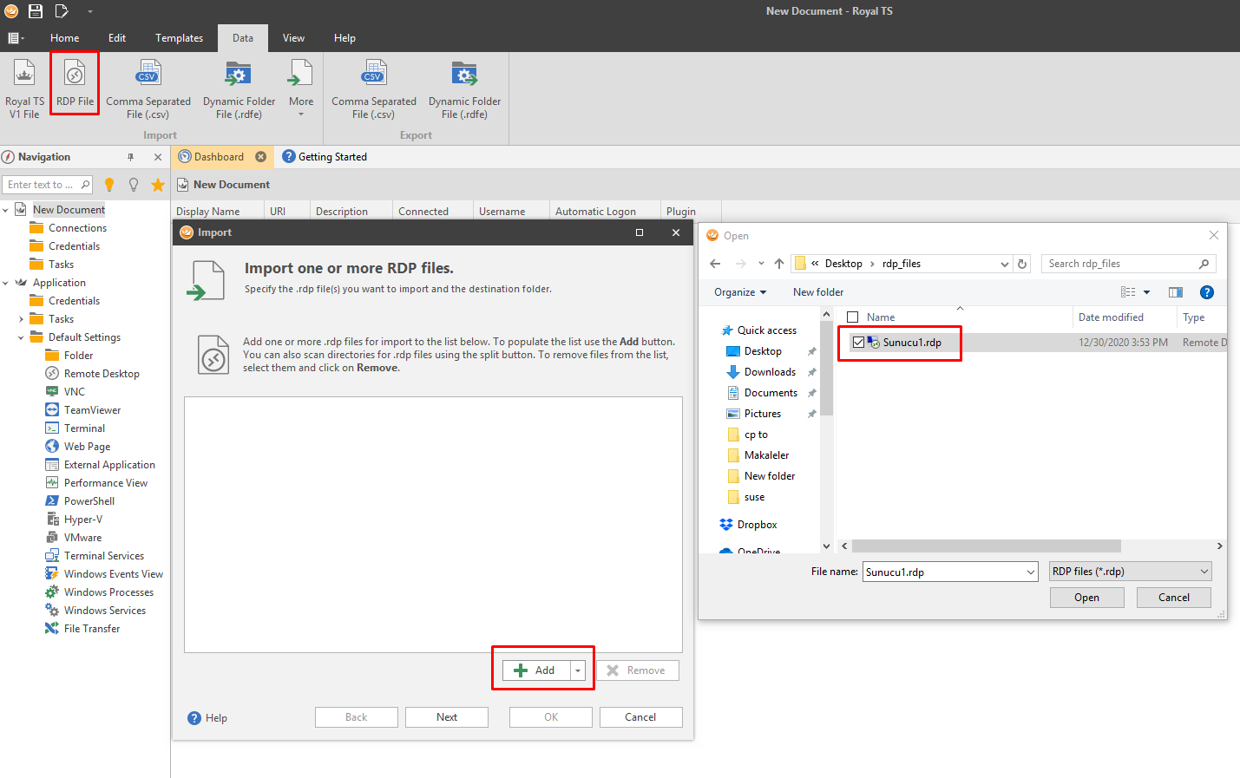Screen dimensions: 1240x778
Task: Click the save icon in title bar
Action: point(36,11)
